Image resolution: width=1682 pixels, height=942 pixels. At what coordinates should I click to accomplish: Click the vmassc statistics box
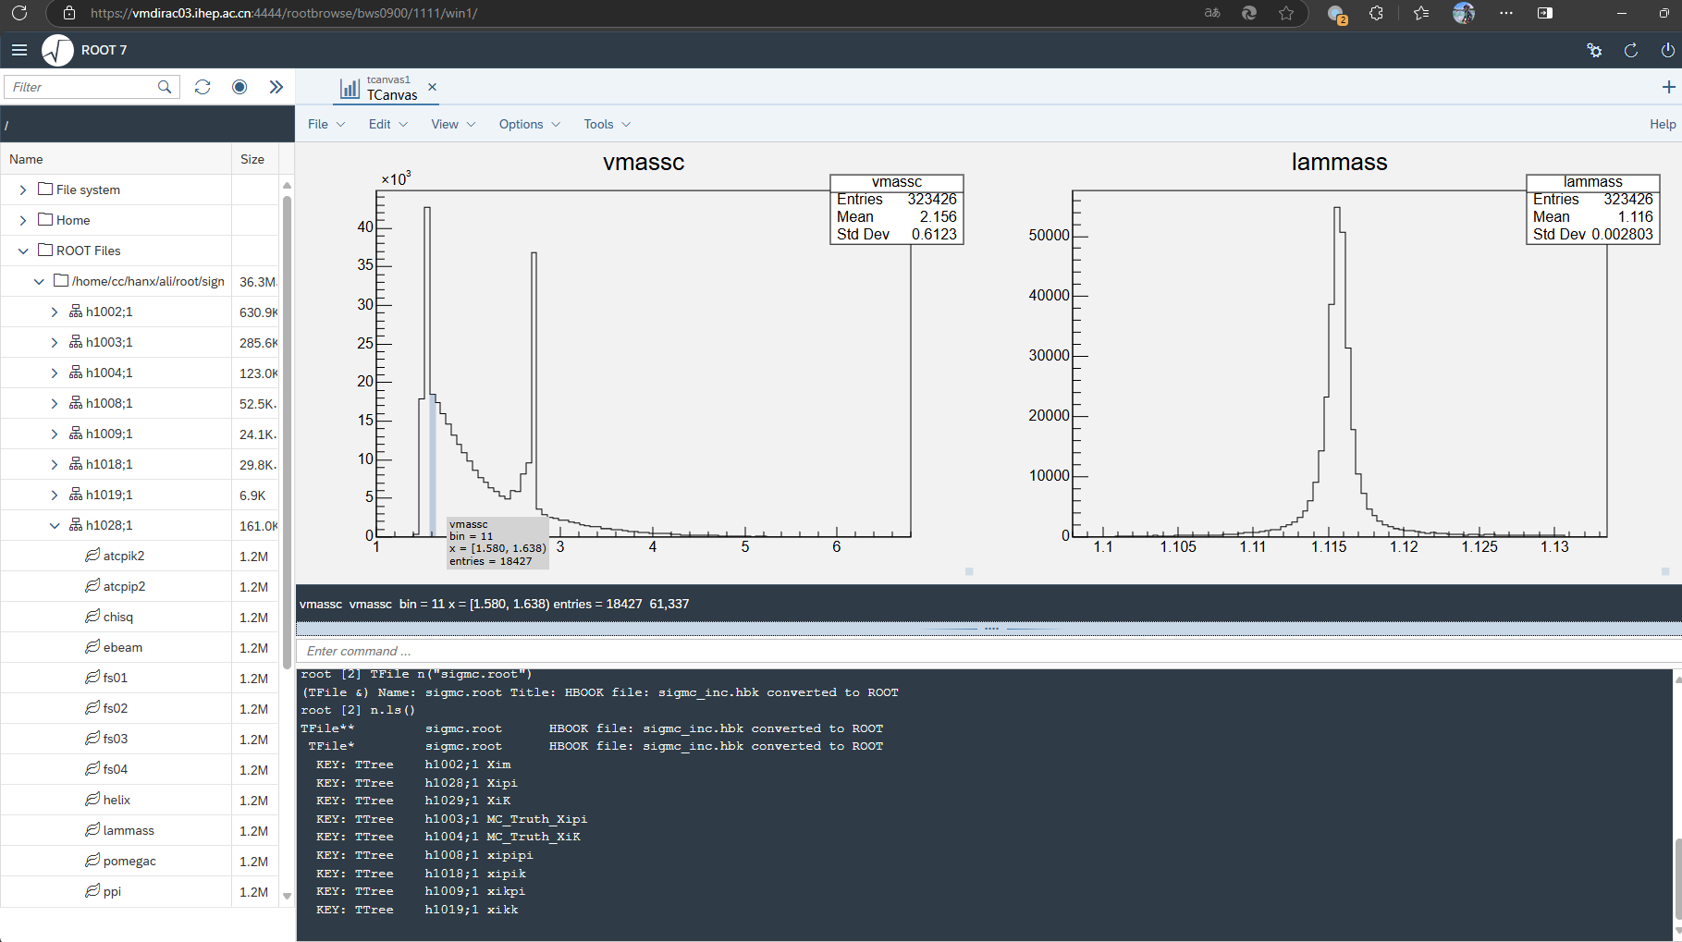(x=897, y=209)
